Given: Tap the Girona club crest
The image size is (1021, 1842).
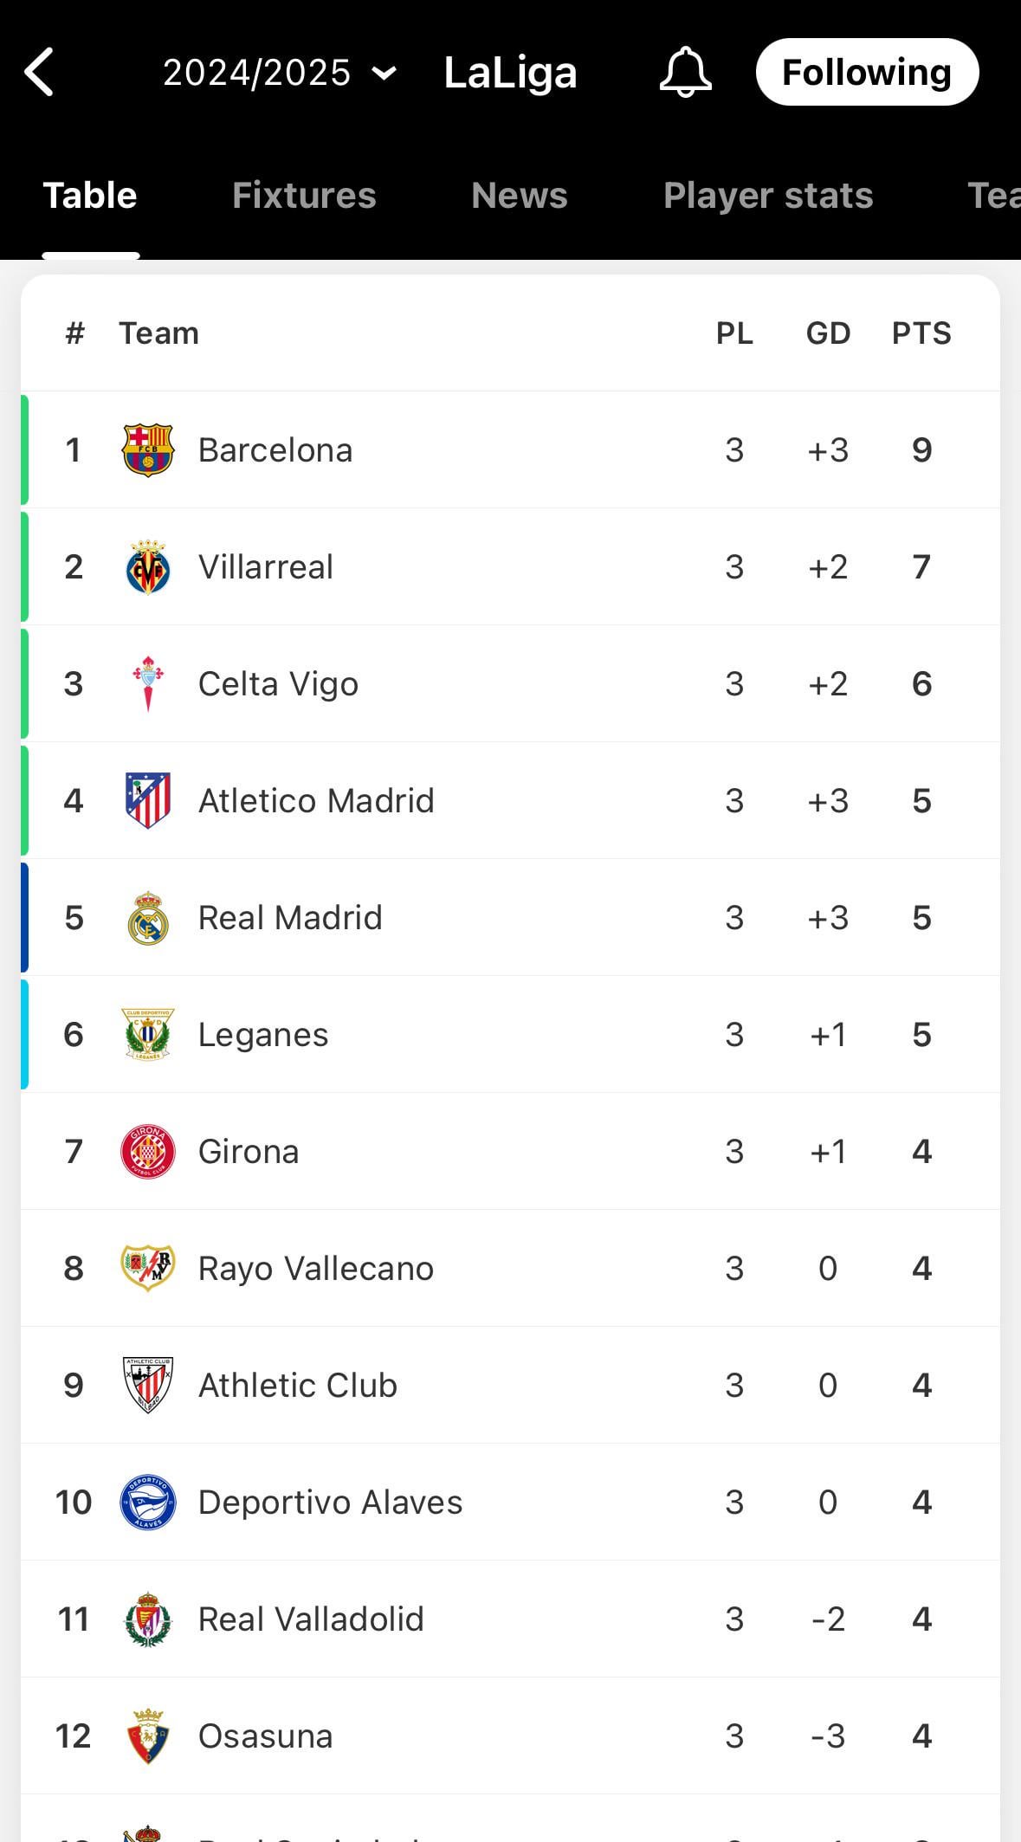Looking at the screenshot, I should [x=148, y=1152].
